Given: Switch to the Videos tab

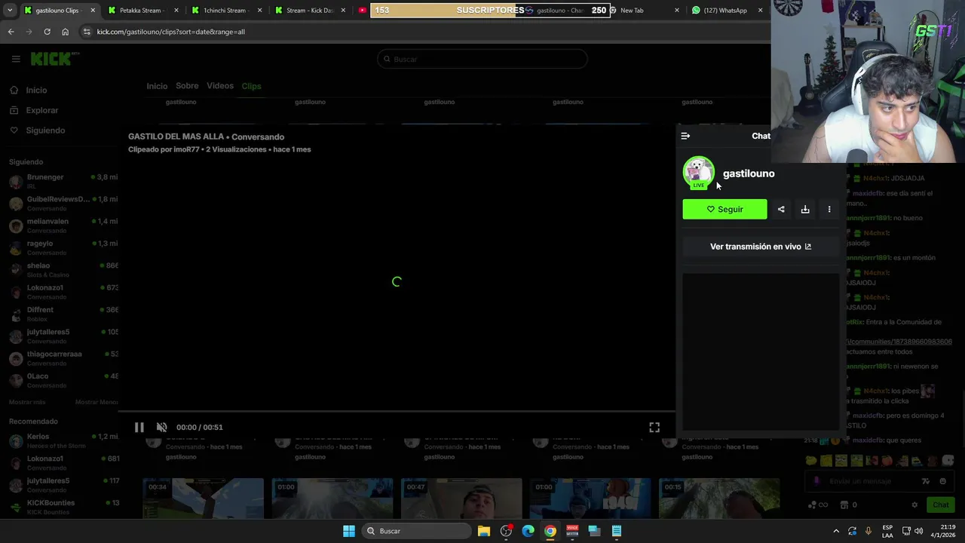Looking at the screenshot, I should pyautogui.click(x=220, y=86).
